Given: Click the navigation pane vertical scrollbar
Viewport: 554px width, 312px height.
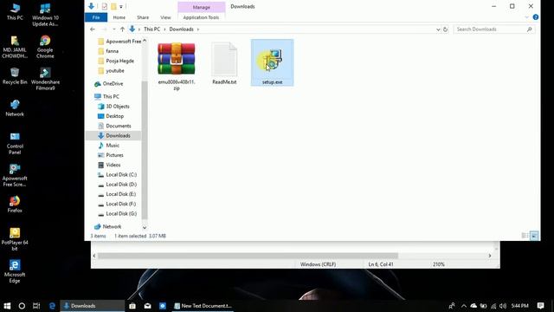Looking at the screenshot, I should [x=145, y=150].
